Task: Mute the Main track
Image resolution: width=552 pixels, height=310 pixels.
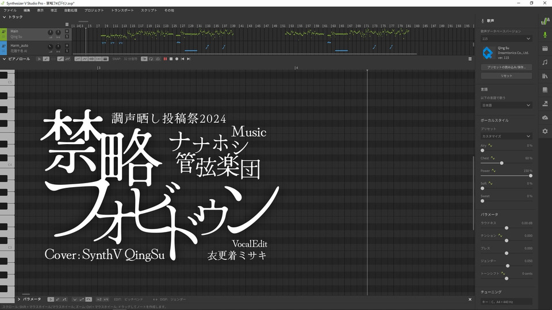Action: [67, 31]
